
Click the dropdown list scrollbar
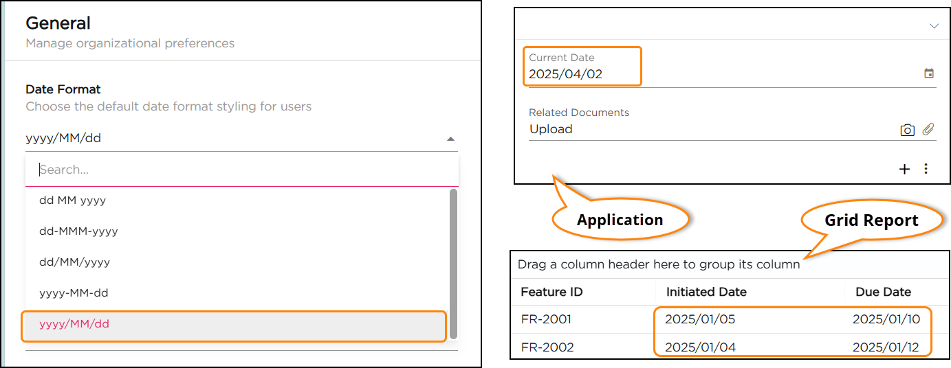pos(453,261)
